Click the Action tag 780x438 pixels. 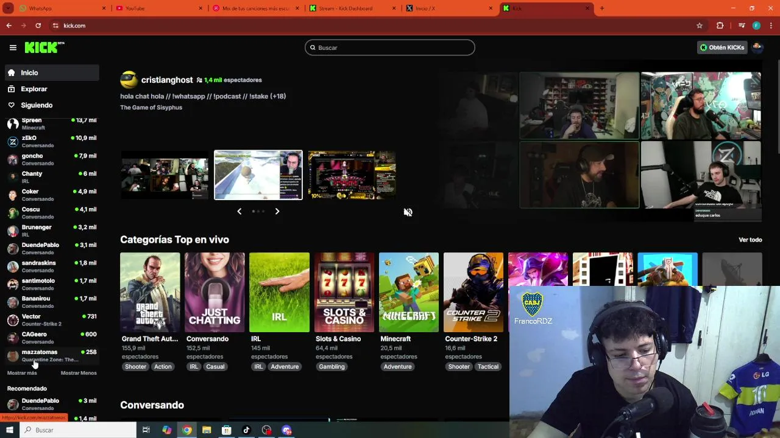[x=163, y=367]
